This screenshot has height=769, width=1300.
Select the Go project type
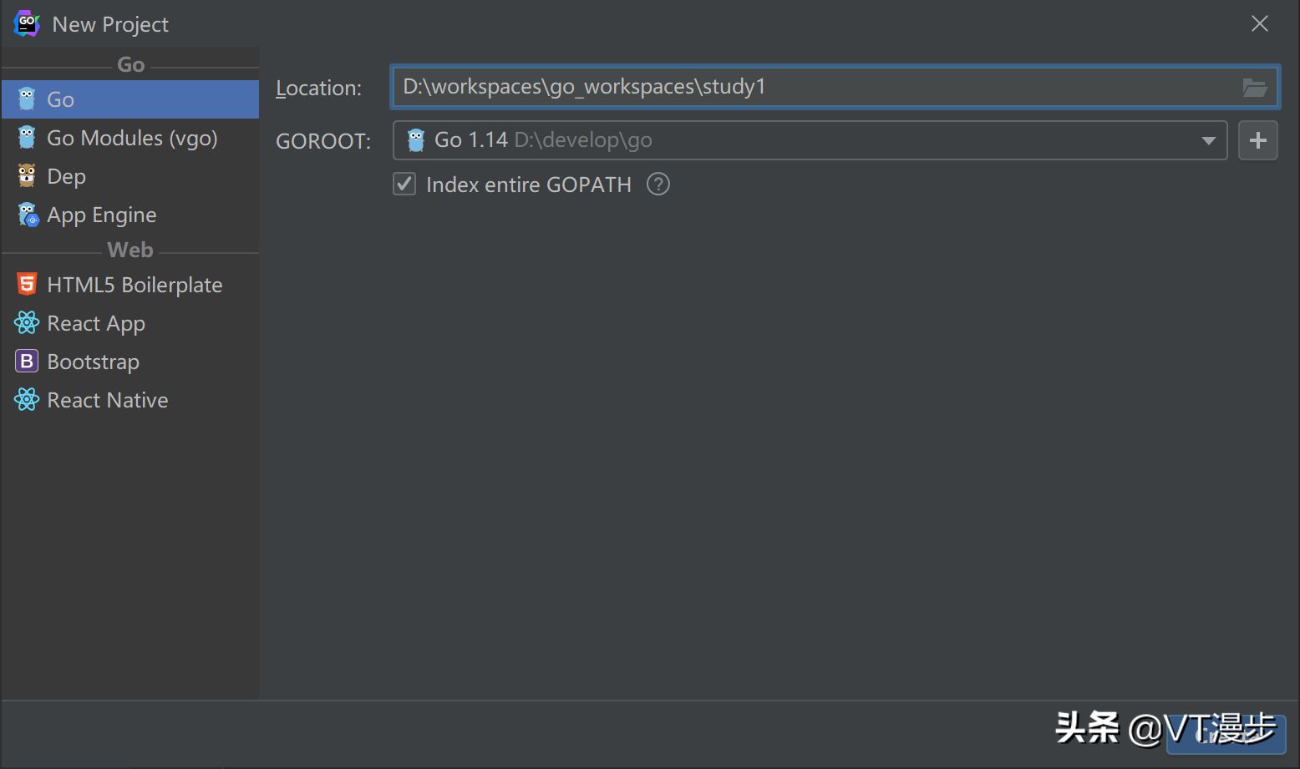(129, 99)
